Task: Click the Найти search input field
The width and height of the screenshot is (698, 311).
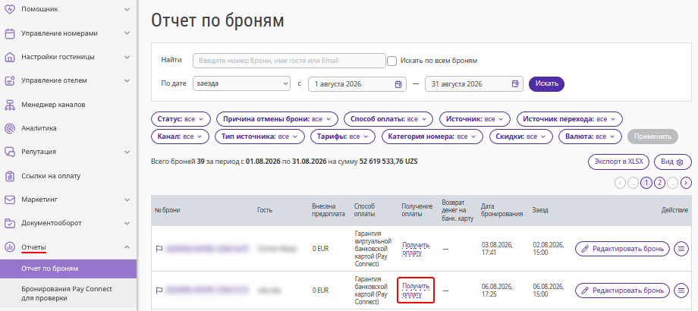Action: [x=289, y=61]
